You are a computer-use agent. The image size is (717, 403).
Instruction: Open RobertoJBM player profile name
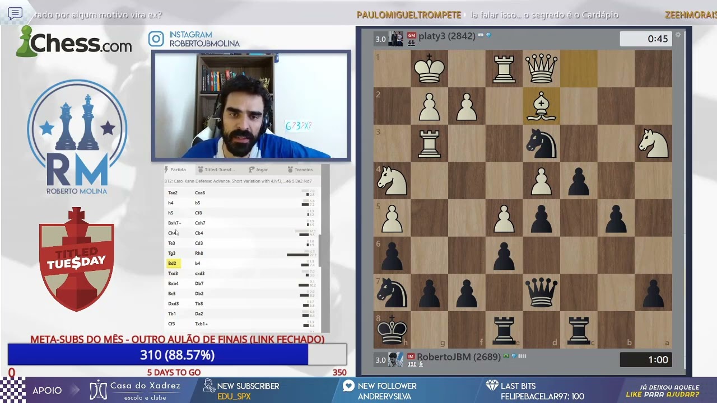pyautogui.click(x=459, y=357)
